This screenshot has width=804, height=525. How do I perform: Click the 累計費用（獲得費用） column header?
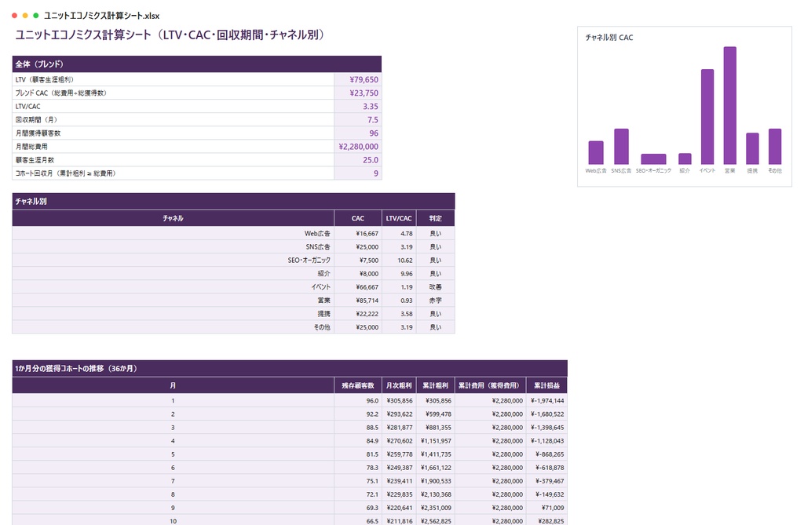click(491, 385)
